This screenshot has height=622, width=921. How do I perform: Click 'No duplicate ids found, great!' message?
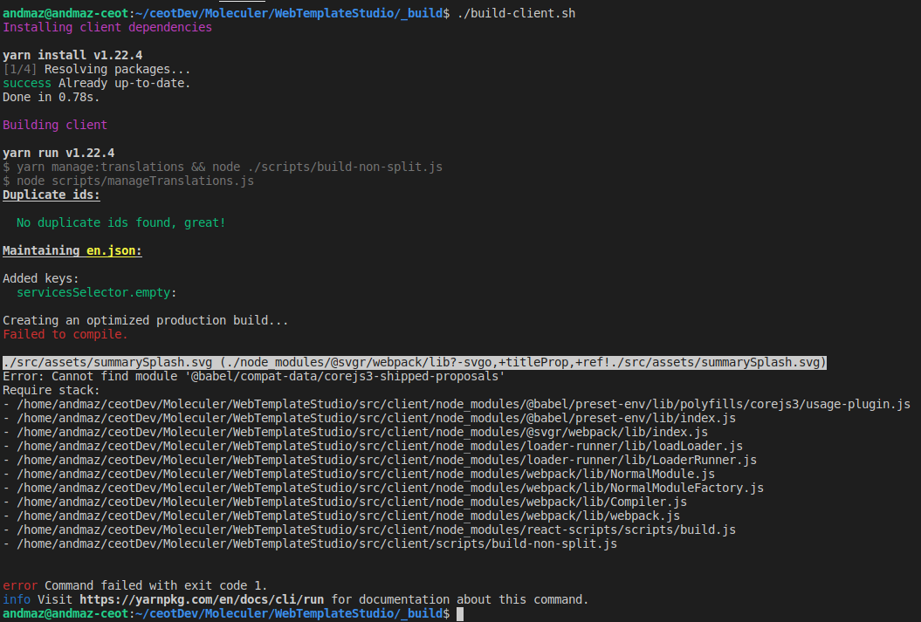point(121,223)
